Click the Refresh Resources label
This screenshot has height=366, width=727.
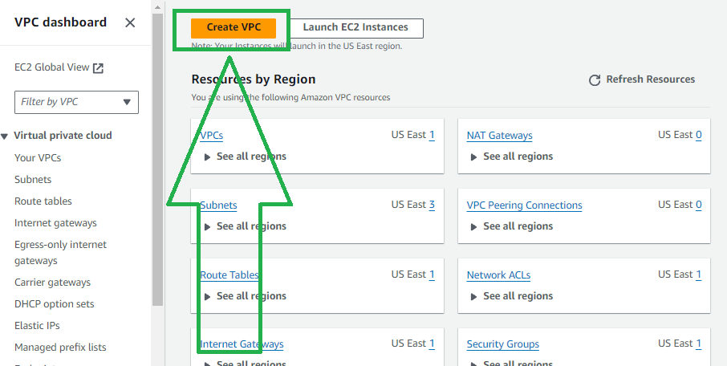[x=651, y=79]
